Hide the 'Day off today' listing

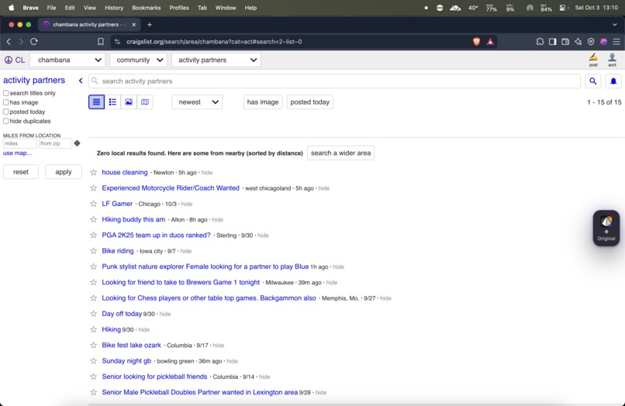point(165,314)
